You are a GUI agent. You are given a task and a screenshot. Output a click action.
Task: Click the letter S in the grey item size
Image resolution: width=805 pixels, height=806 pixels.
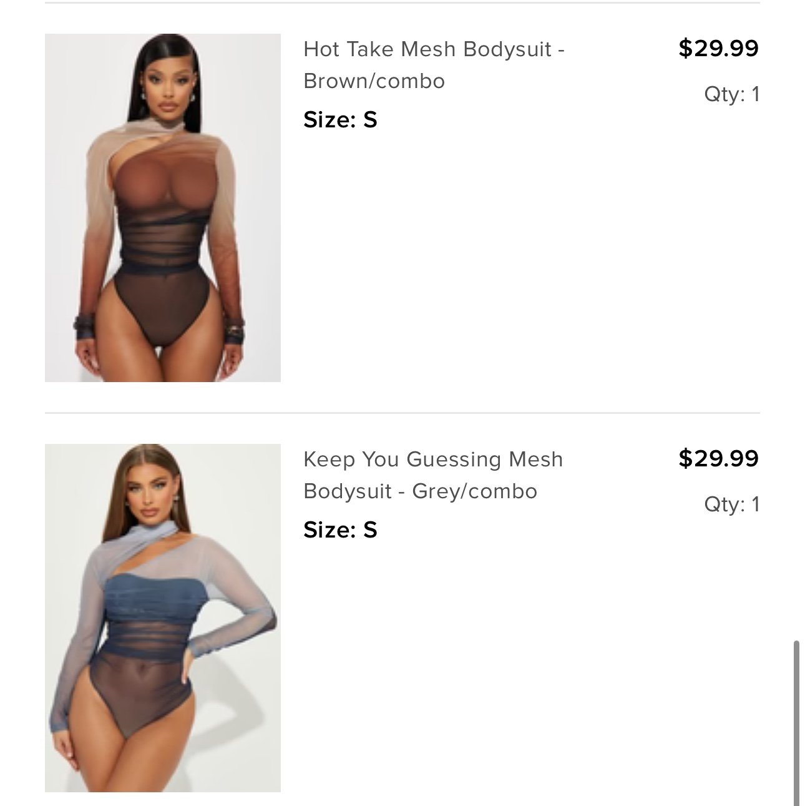tap(370, 529)
